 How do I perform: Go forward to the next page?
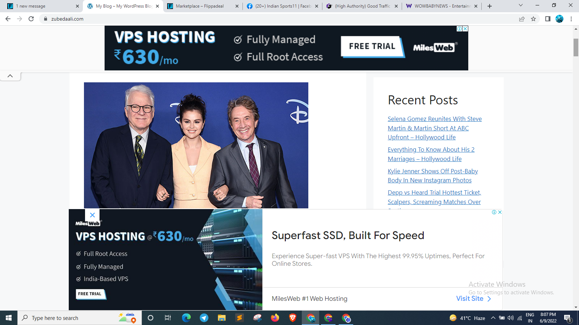(20, 19)
